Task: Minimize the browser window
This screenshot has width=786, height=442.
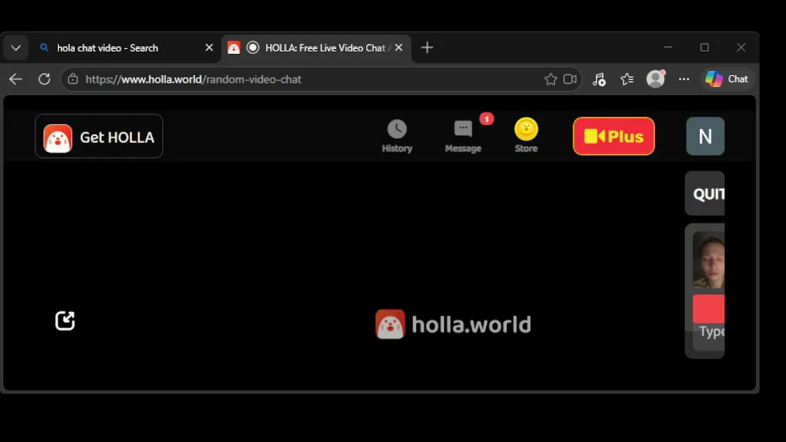Action: coord(668,47)
